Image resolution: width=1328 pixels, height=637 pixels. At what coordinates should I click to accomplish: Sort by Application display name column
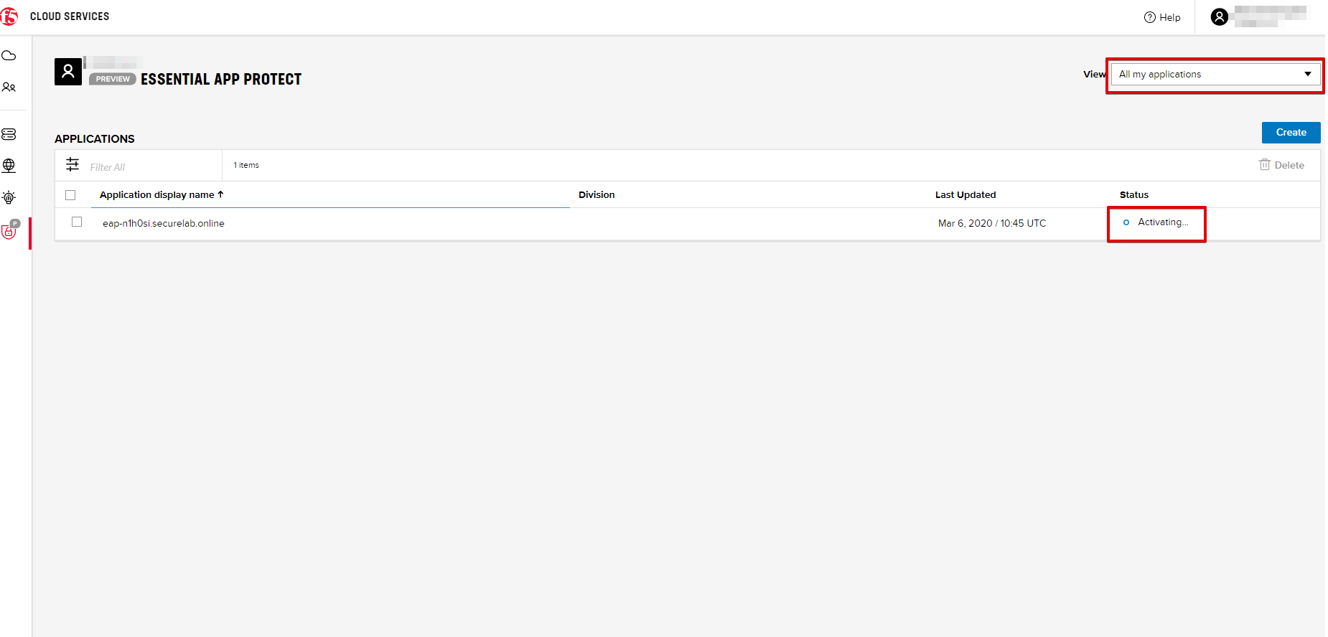click(162, 195)
